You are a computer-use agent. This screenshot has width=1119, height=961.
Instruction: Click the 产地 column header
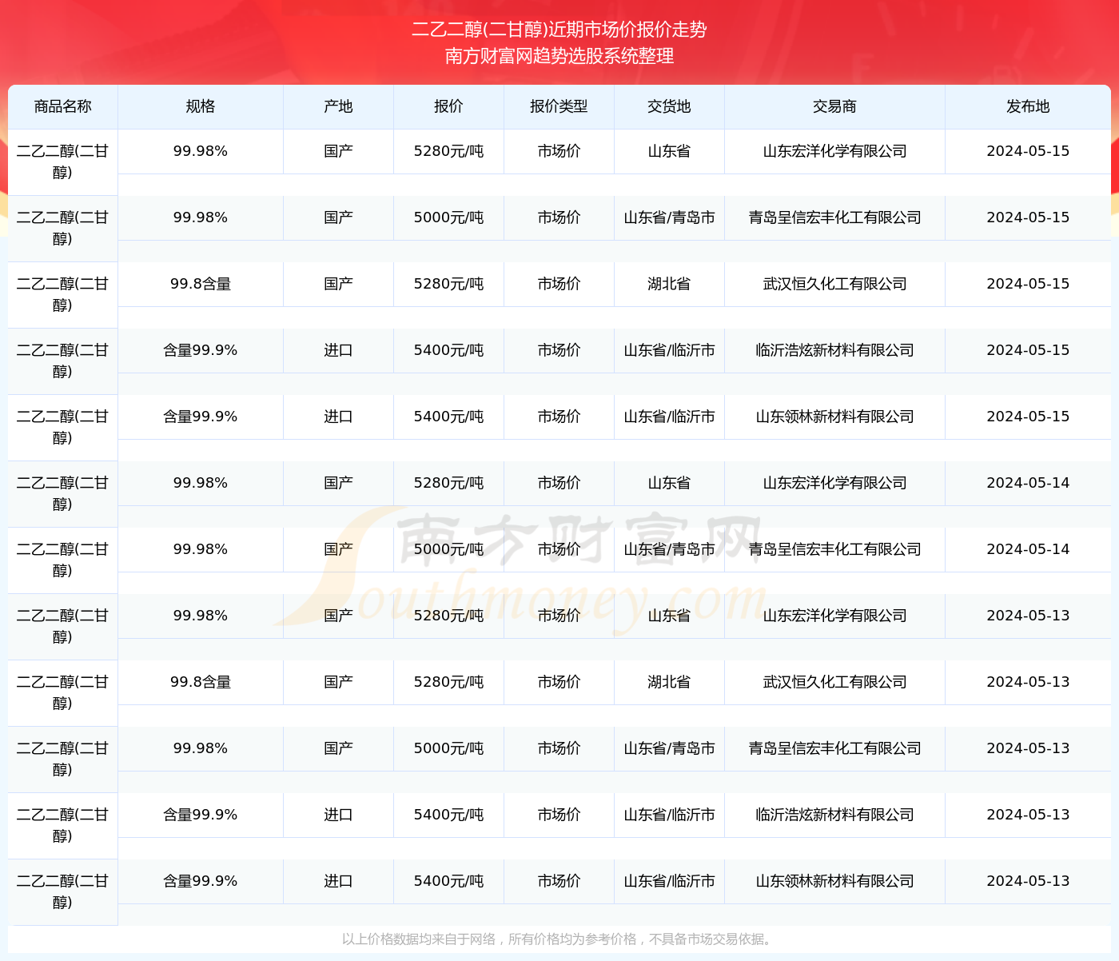[338, 106]
